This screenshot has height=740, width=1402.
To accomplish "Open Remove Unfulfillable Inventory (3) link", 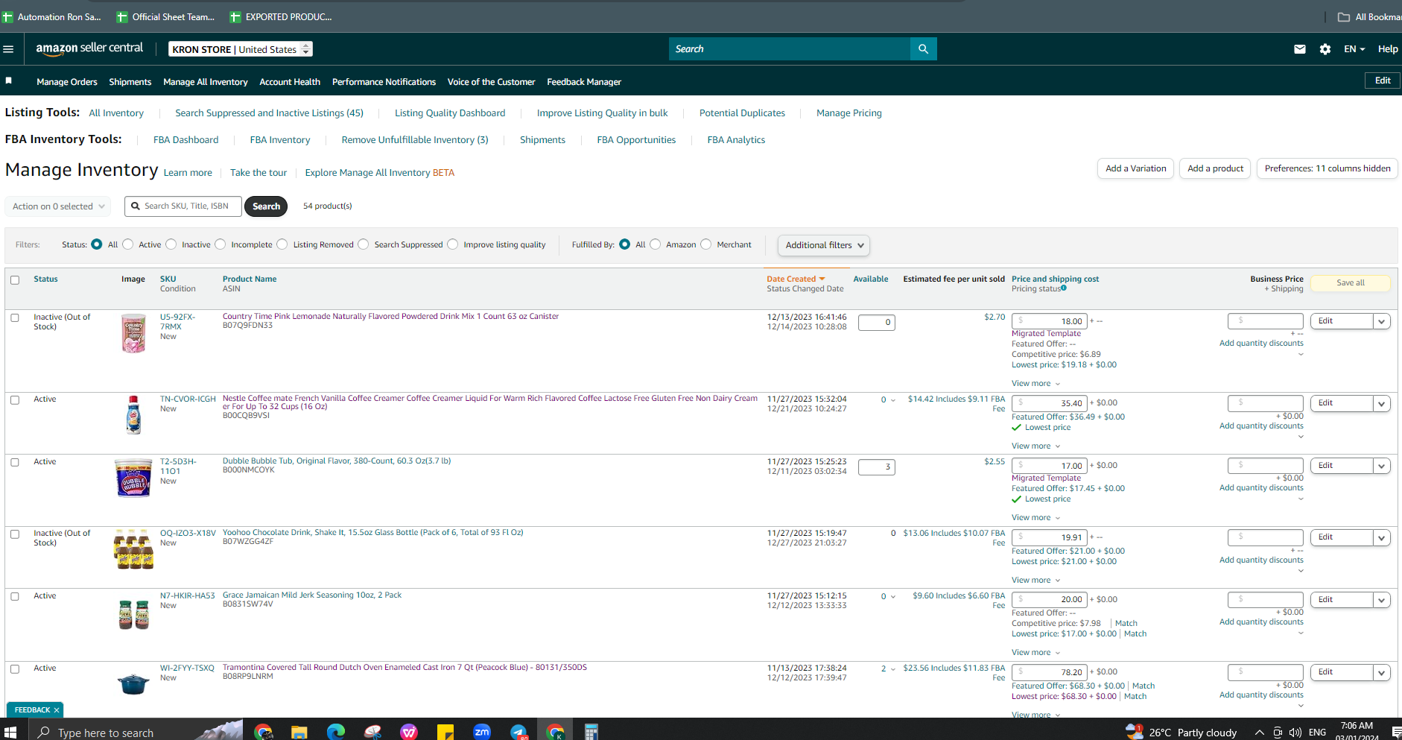I will click(x=415, y=140).
